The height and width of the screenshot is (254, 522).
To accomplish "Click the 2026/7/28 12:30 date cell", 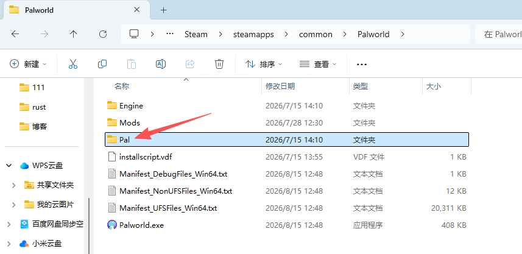I will (x=294, y=123).
